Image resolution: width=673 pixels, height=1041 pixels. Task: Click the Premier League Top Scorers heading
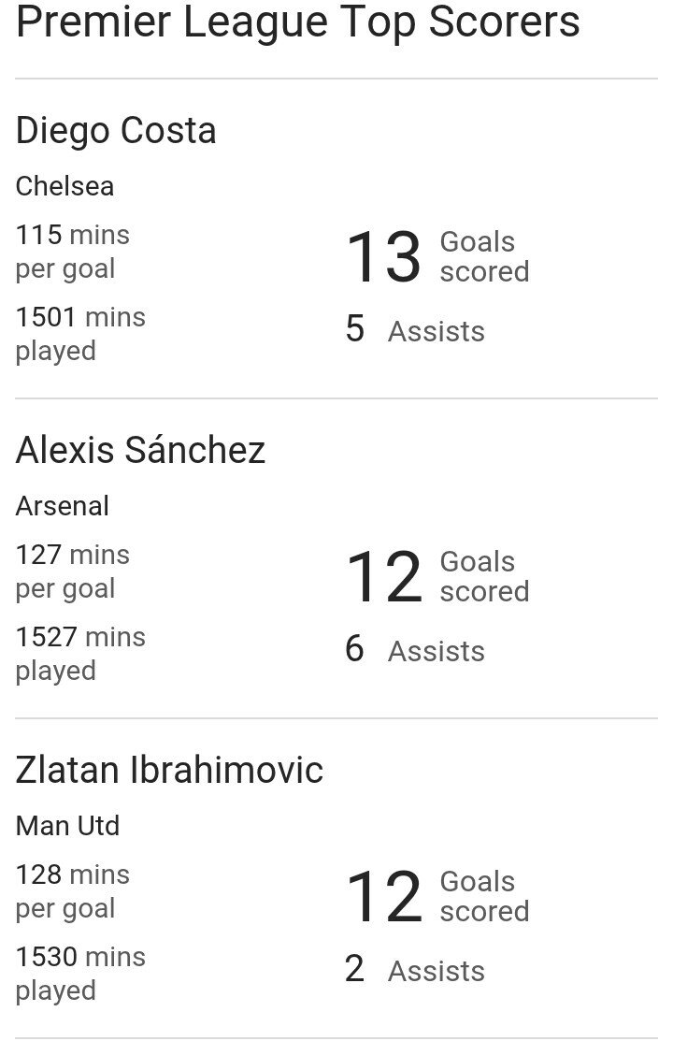297,22
